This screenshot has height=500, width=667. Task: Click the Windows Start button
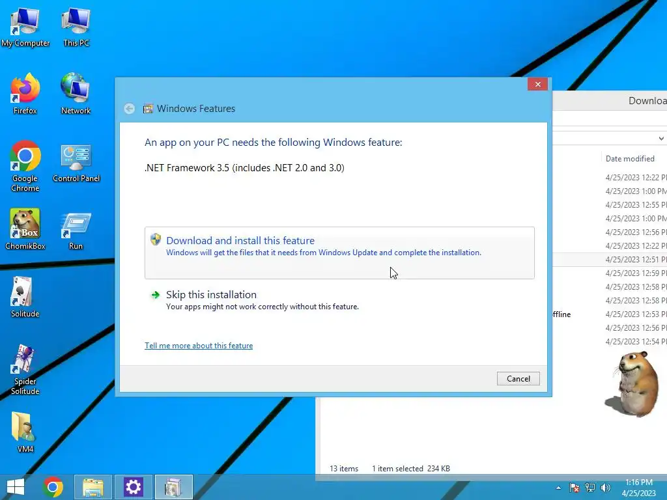click(16, 487)
